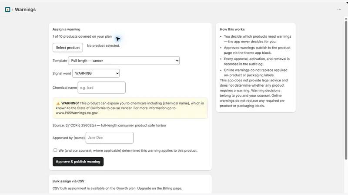
Task: Click the www.P65Warnings.ca.gov address in the preview
Action: pyautogui.click(x=77, y=113)
